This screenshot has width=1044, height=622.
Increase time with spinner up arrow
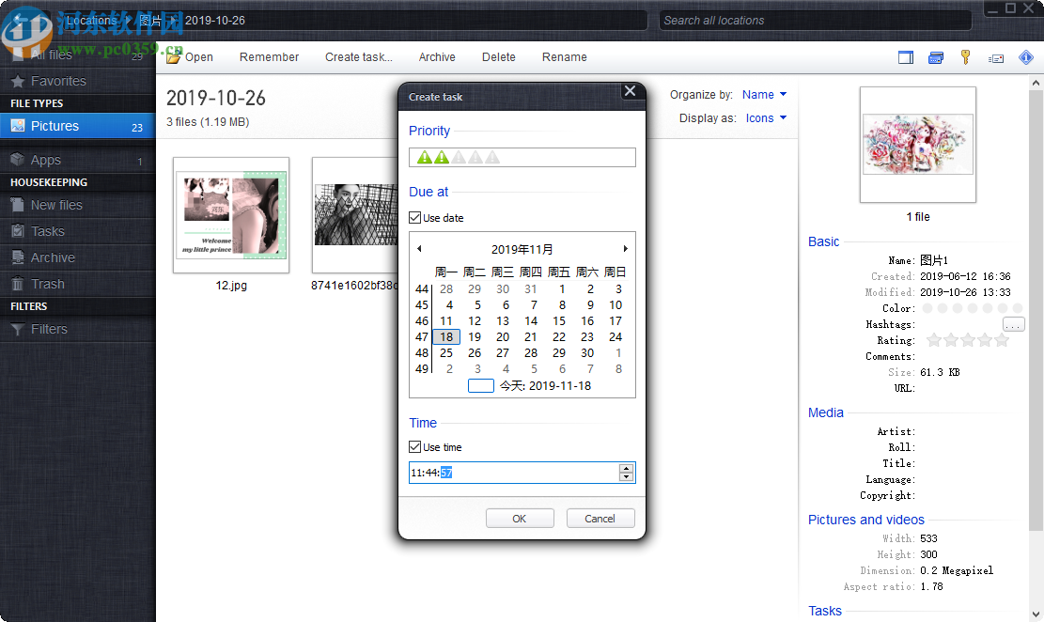[626, 468]
